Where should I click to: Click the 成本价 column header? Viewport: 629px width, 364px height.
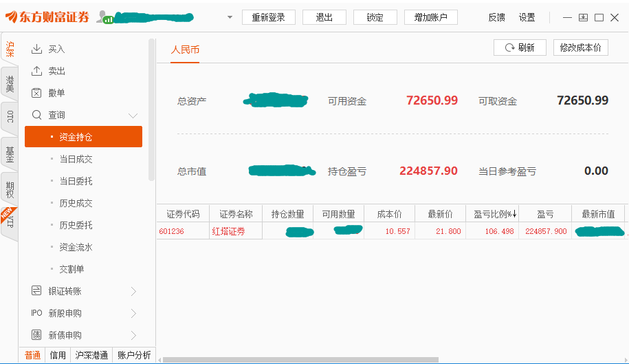pos(390,214)
